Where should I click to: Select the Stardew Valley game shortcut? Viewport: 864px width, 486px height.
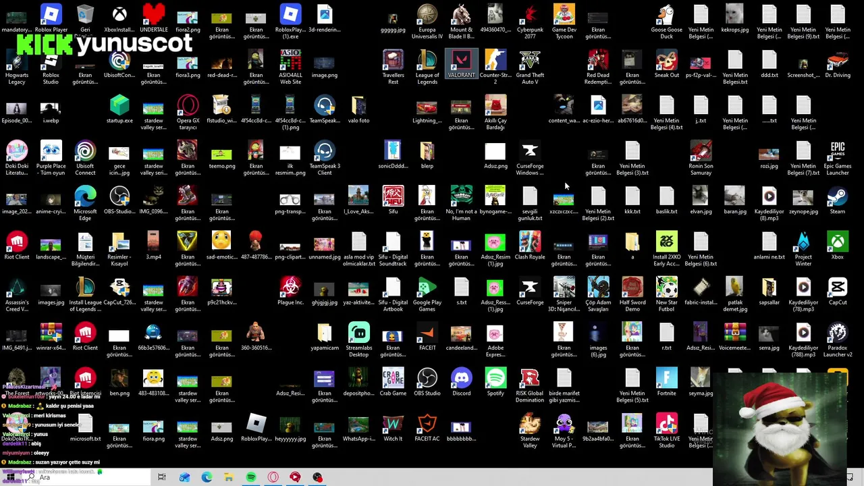pyautogui.click(x=530, y=431)
